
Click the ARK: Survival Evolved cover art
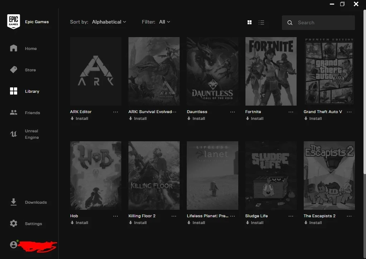(154, 71)
